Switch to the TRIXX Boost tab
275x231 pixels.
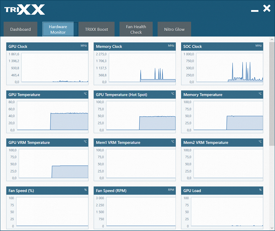point(97,29)
